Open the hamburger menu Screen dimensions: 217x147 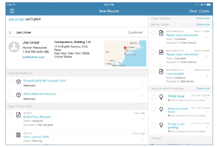[x=12, y=11]
